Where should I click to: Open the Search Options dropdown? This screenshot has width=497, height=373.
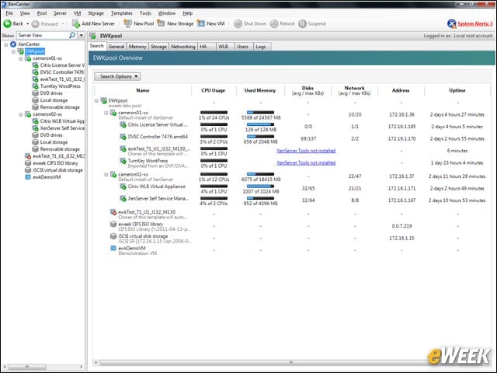117,76
